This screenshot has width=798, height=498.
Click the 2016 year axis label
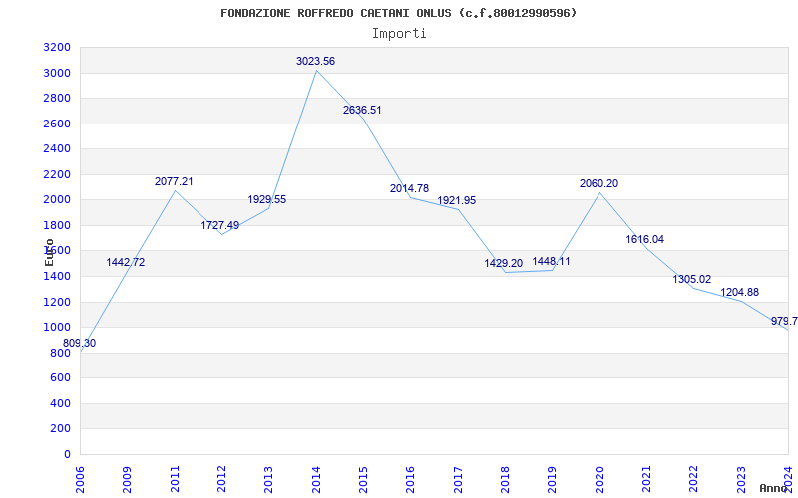tap(410, 480)
